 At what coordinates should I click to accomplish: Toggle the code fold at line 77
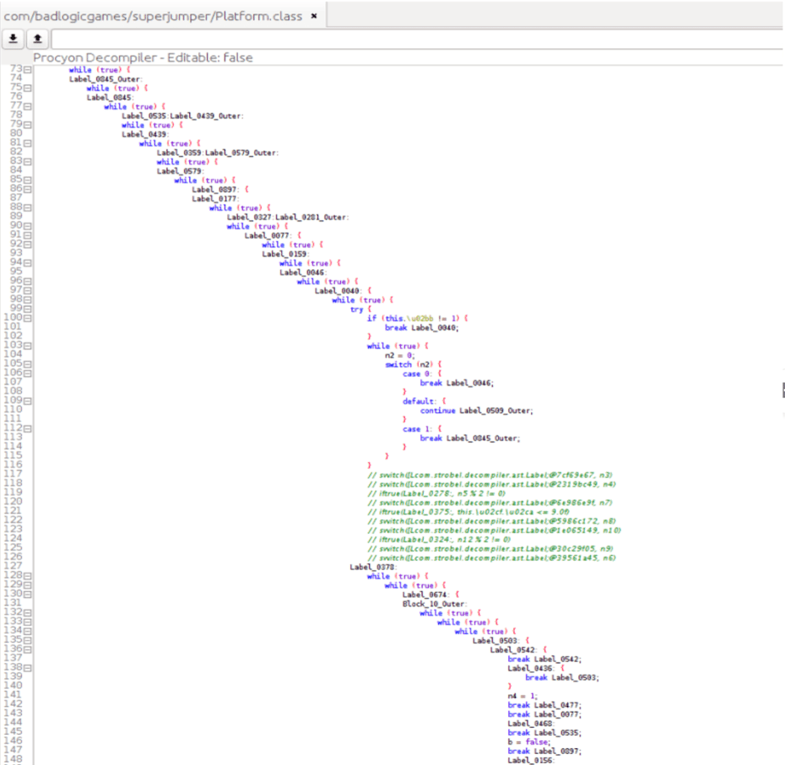(x=28, y=106)
